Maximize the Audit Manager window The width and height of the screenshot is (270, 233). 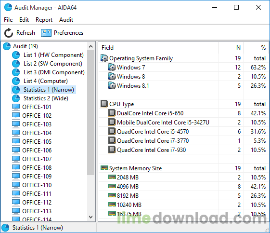point(236,7)
